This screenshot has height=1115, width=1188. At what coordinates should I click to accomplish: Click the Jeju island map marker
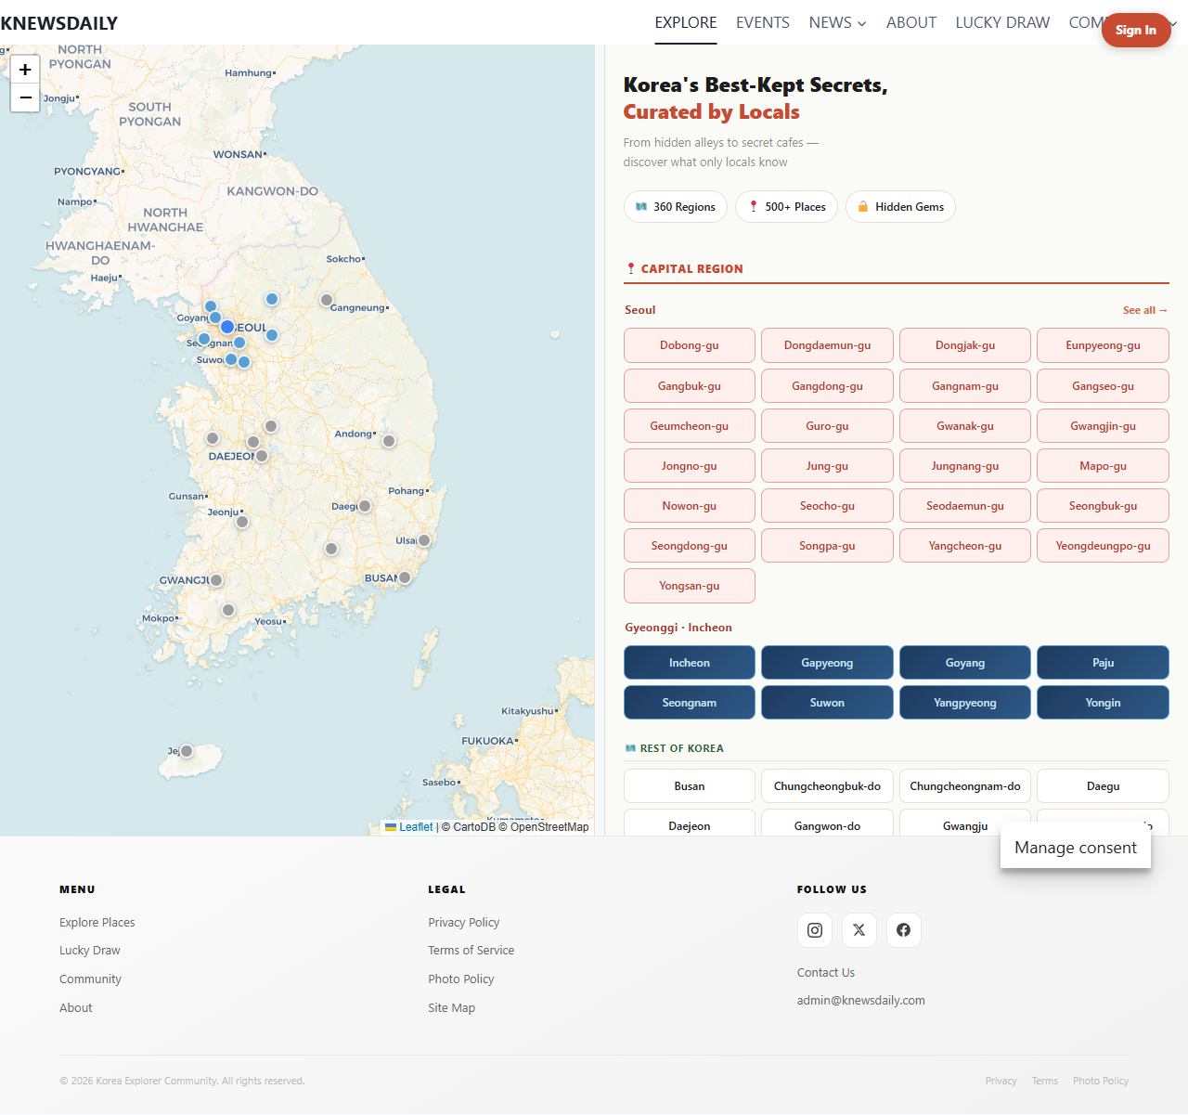coord(187,751)
